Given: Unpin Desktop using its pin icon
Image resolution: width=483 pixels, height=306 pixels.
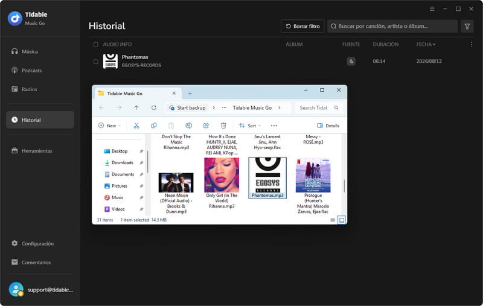Looking at the screenshot, I should click(141, 151).
